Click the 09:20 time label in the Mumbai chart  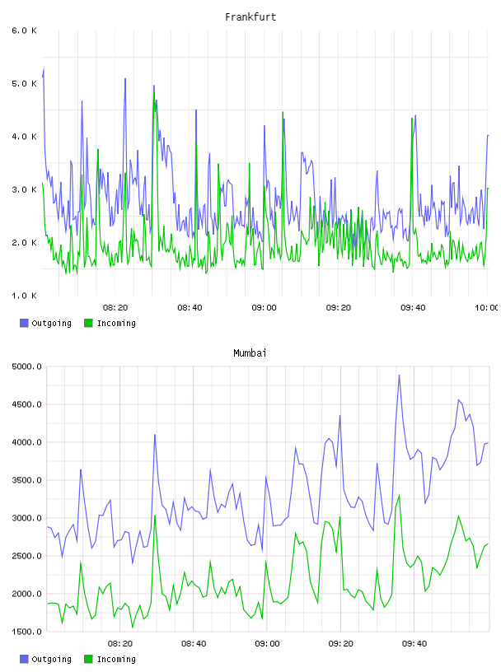341,644
